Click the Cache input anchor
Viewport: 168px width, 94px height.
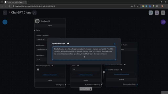tap(34, 30)
